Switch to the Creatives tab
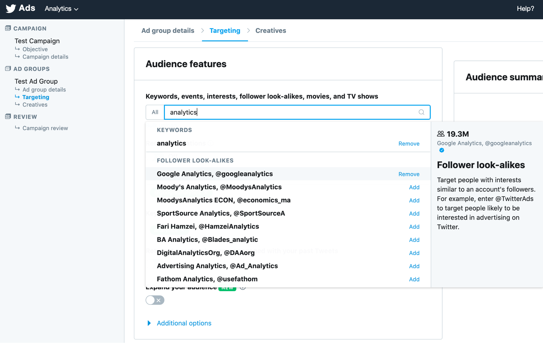 click(x=271, y=31)
